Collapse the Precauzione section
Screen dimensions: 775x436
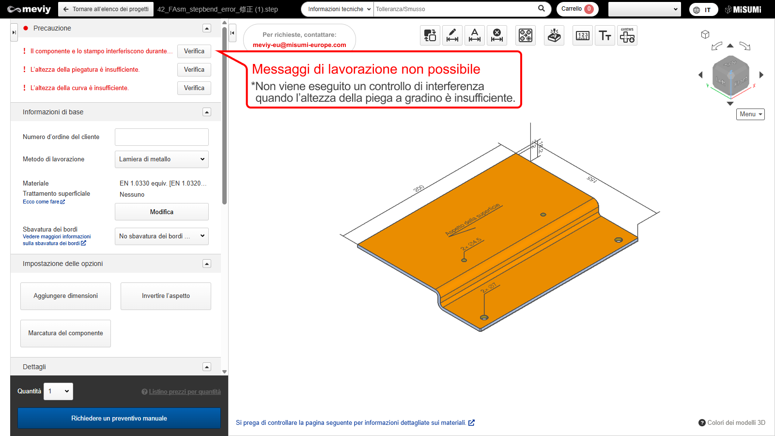click(207, 28)
